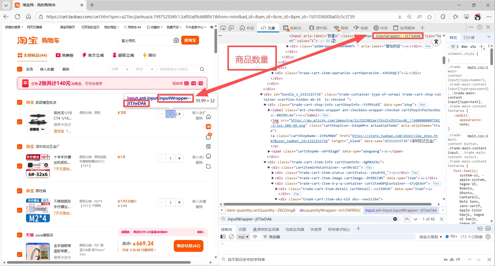
Task: Click the Taobao page vertical scrollbar
Action: 216,41
